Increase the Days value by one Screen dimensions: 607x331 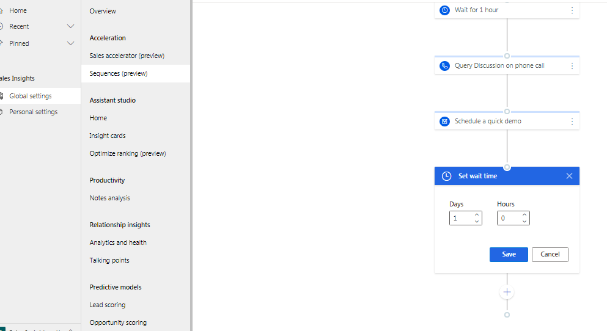[477, 214]
